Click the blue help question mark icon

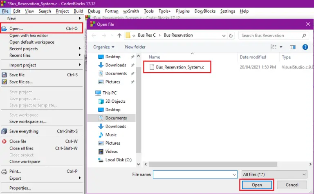(305, 47)
